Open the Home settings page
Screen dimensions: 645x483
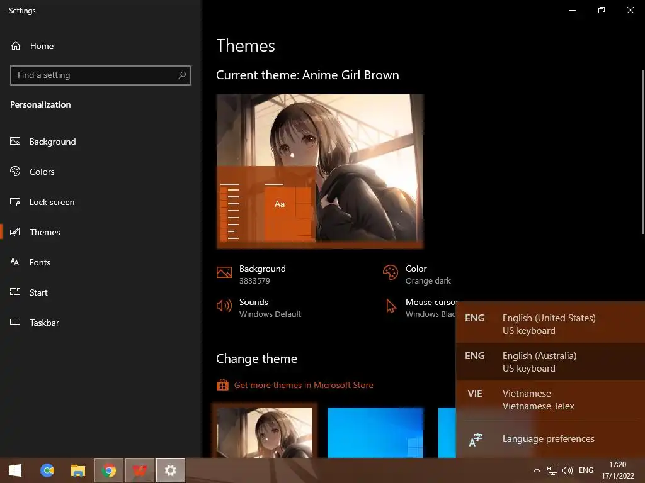(x=32, y=46)
